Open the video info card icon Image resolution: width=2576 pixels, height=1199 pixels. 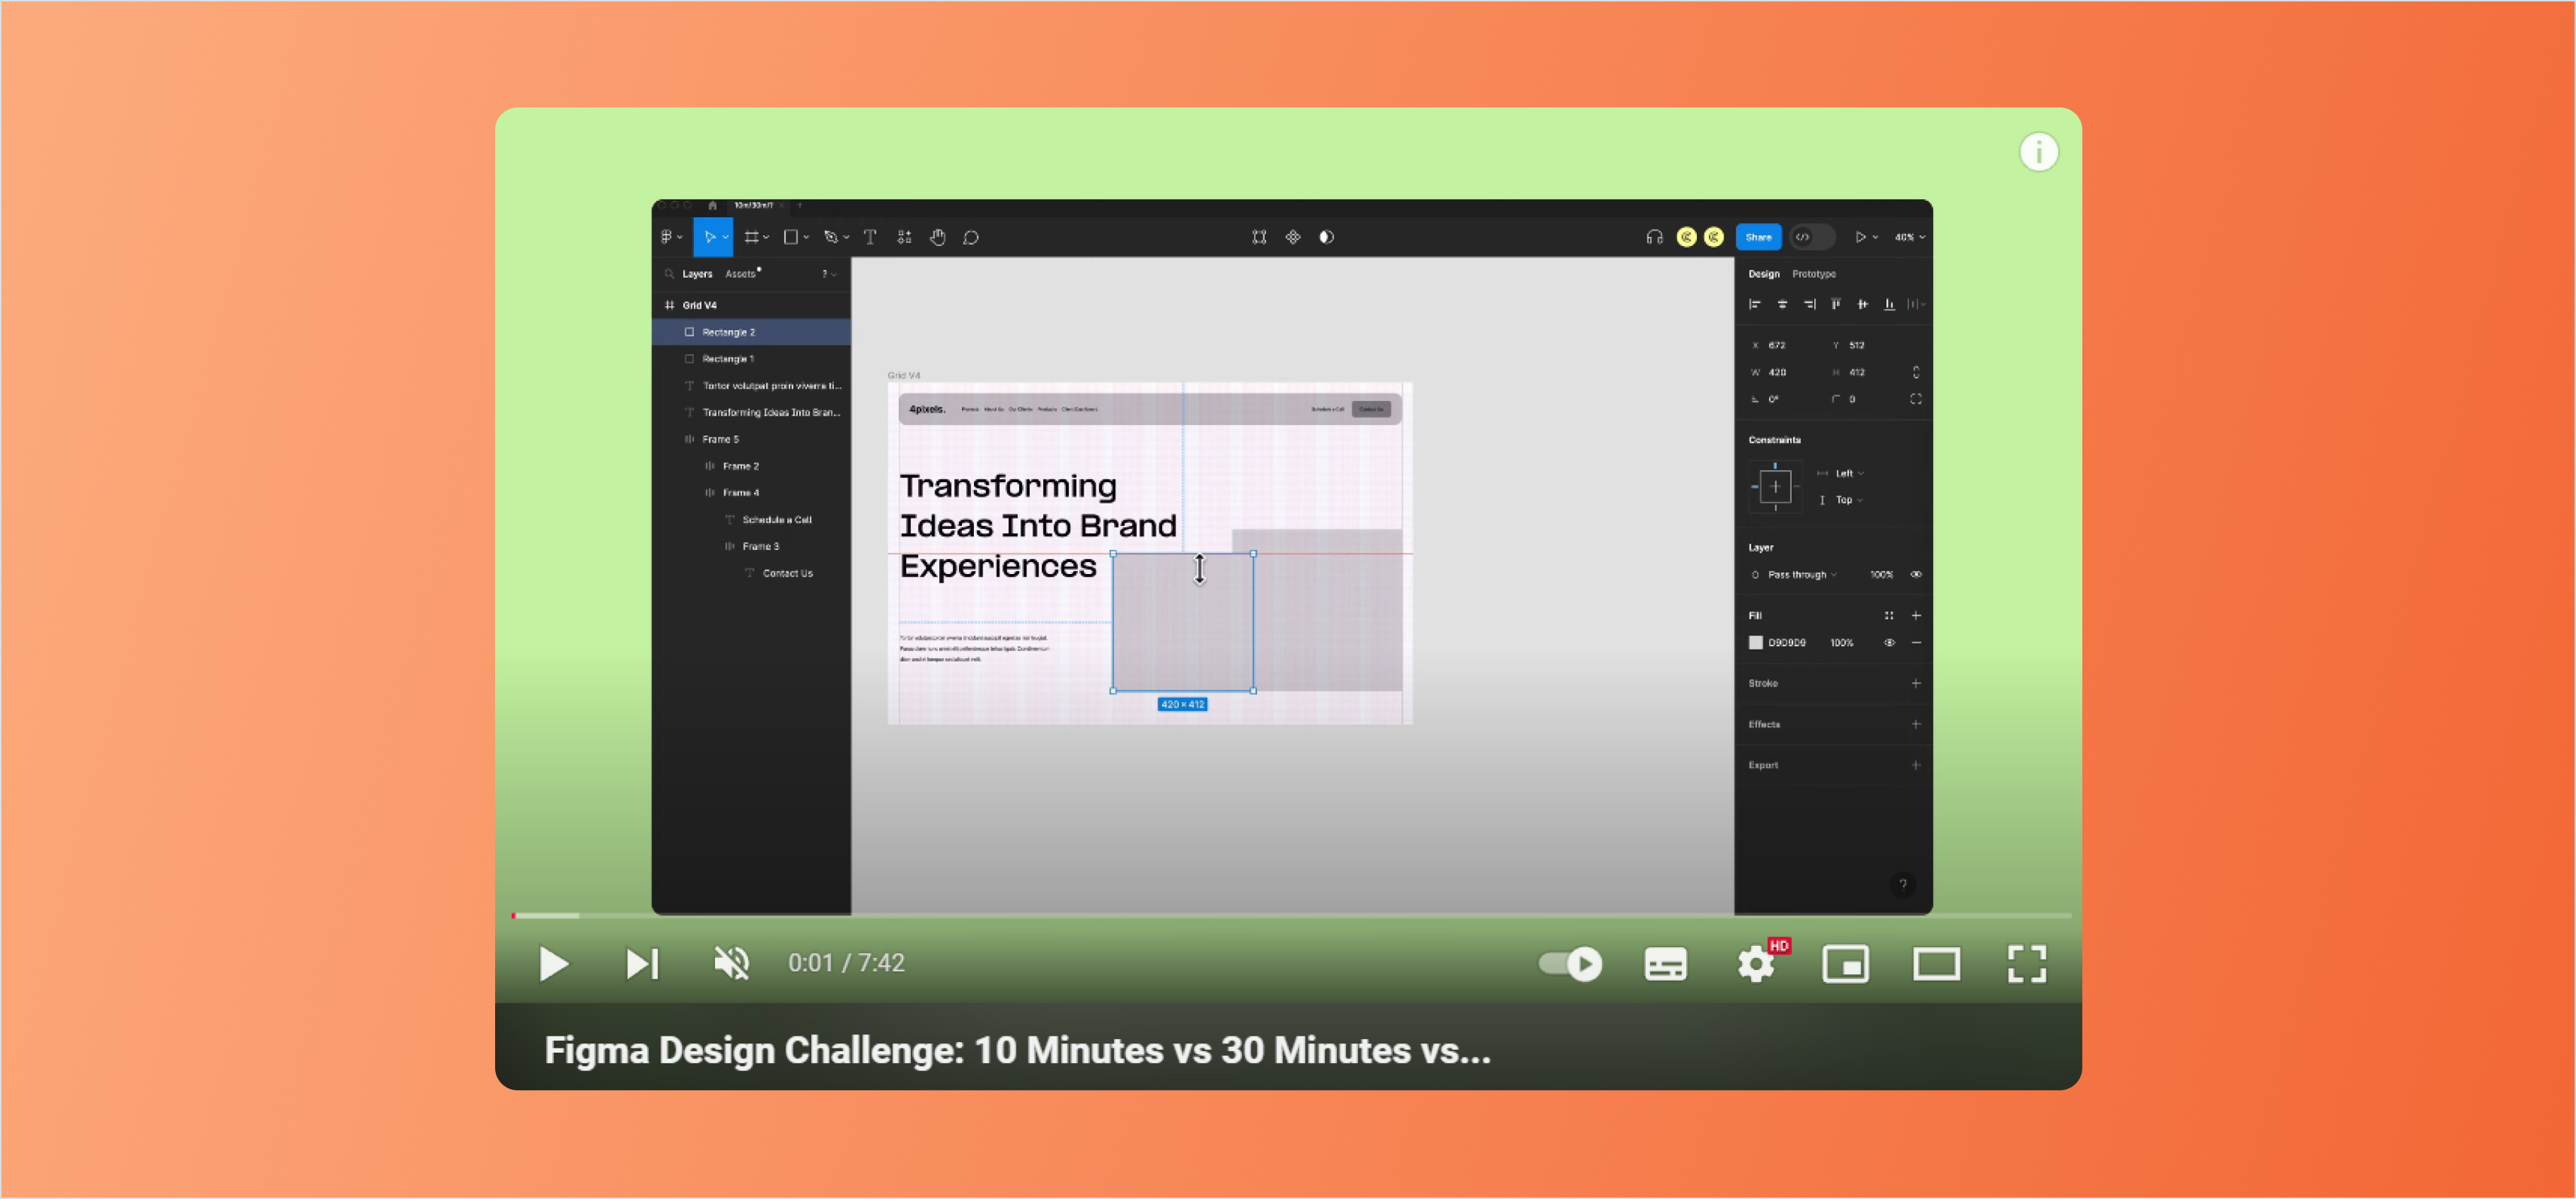(x=2038, y=152)
